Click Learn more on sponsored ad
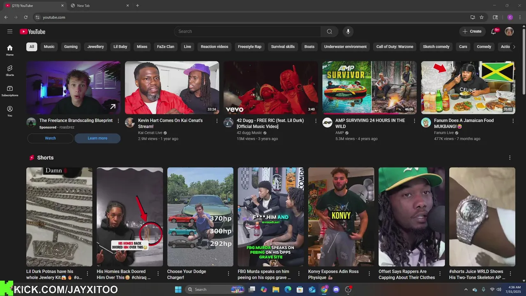The width and height of the screenshot is (526, 296). pos(97,138)
